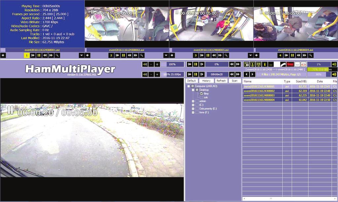Sort file list by Size(MB) column header
Screen dimensions: 338x202
click(301, 81)
